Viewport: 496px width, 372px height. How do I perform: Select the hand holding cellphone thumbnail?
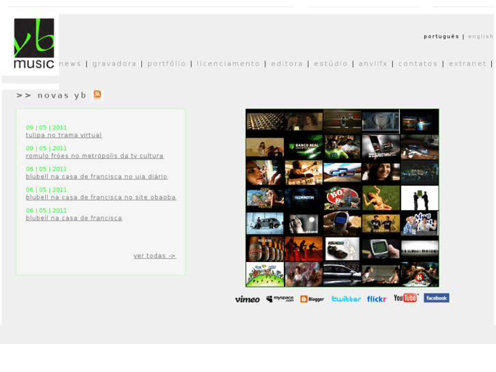pos(342,223)
